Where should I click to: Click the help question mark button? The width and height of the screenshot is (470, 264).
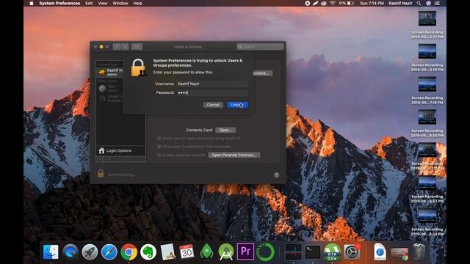[x=276, y=175]
